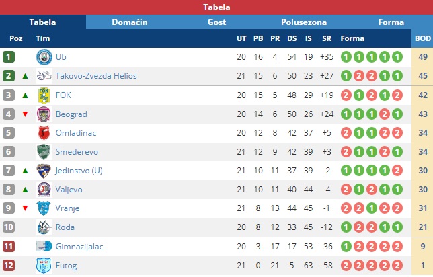Click the Futog club crest
The width and height of the screenshot is (433, 277).
[x=44, y=266]
